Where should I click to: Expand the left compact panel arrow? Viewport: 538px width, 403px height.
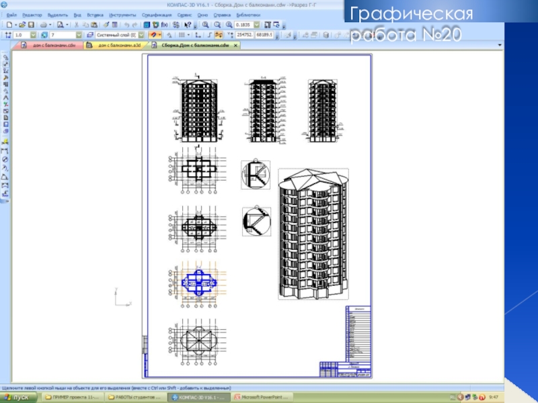(7, 201)
